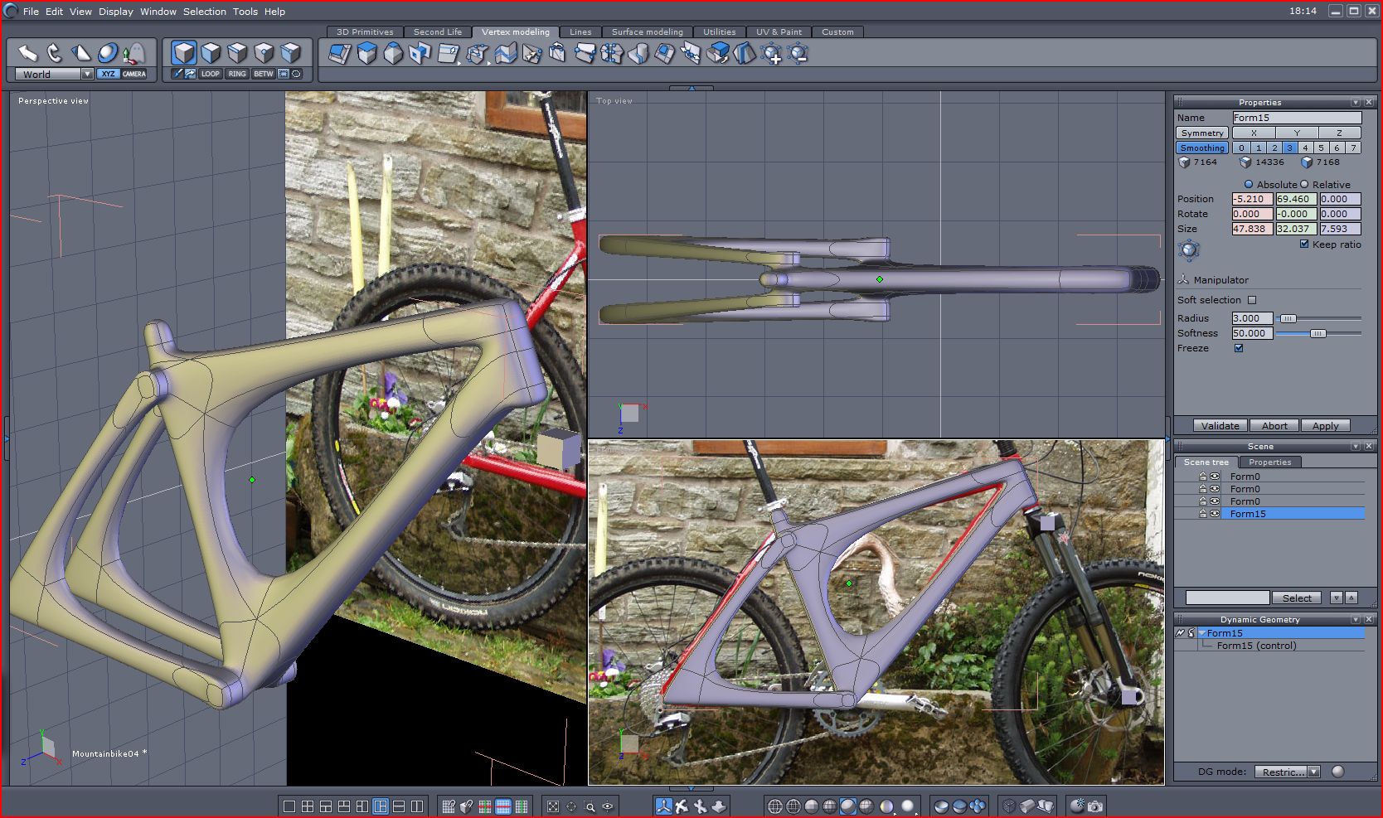The height and width of the screenshot is (818, 1383).
Task: Click the fit-all view icon
Action: pos(553,806)
